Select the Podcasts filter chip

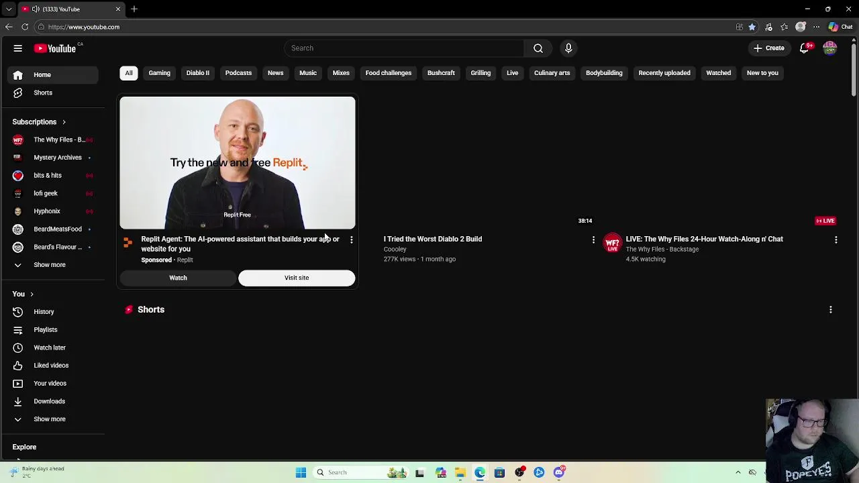tap(238, 73)
